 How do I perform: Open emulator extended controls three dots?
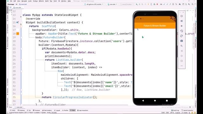(x=182, y=66)
